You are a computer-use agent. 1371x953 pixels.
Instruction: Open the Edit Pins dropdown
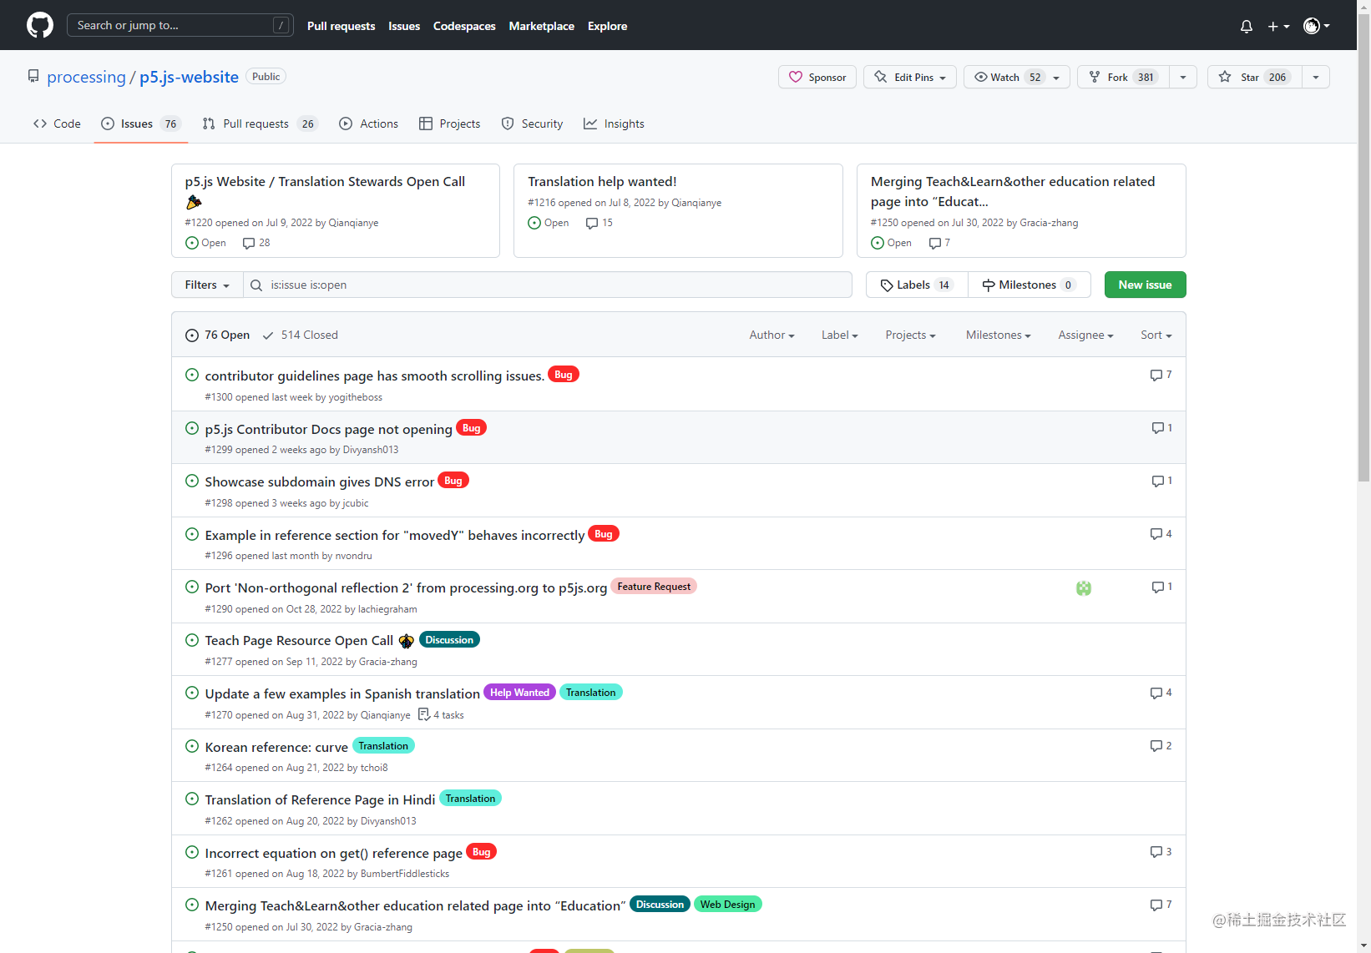pyautogui.click(x=910, y=77)
